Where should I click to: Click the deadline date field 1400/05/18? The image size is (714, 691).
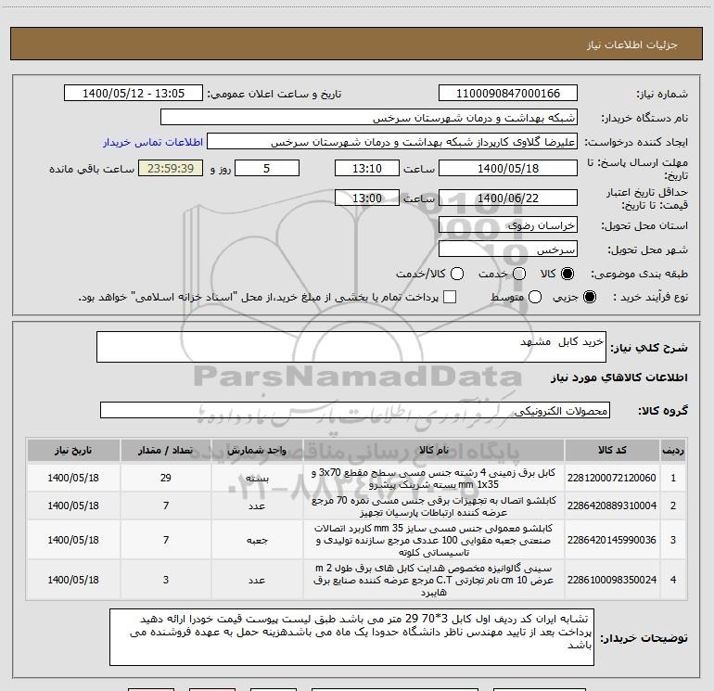[508, 168]
